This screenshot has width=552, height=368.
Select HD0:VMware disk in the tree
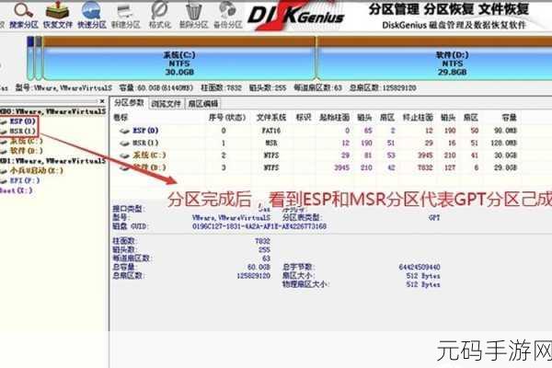[x=52, y=111]
